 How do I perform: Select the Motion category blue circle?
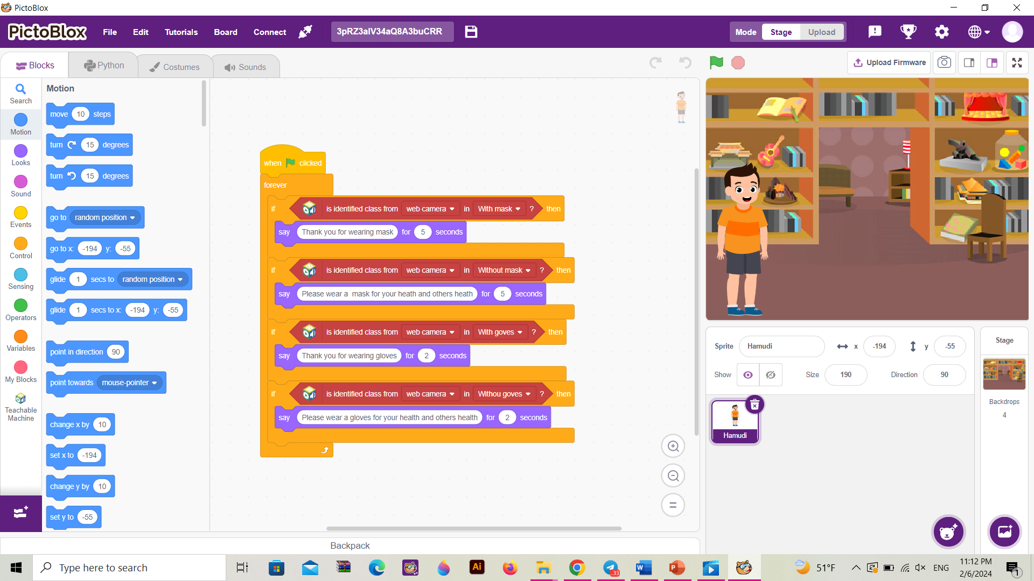point(20,120)
